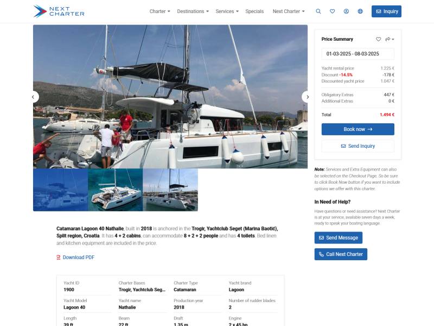Open the share arrow dropdown in Price Summary
The image size is (434, 326).
(390, 39)
